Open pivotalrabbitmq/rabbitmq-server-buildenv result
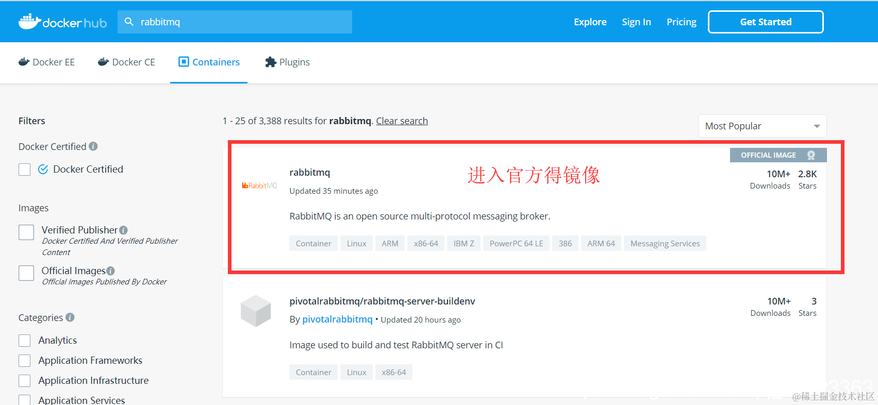The height and width of the screenshot is (405, 878). (382, 301)
